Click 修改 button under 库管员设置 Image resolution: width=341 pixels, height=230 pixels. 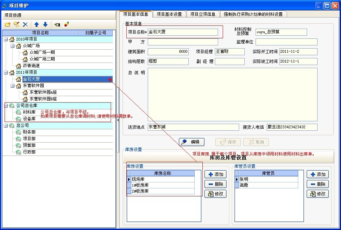pos(318,194)
